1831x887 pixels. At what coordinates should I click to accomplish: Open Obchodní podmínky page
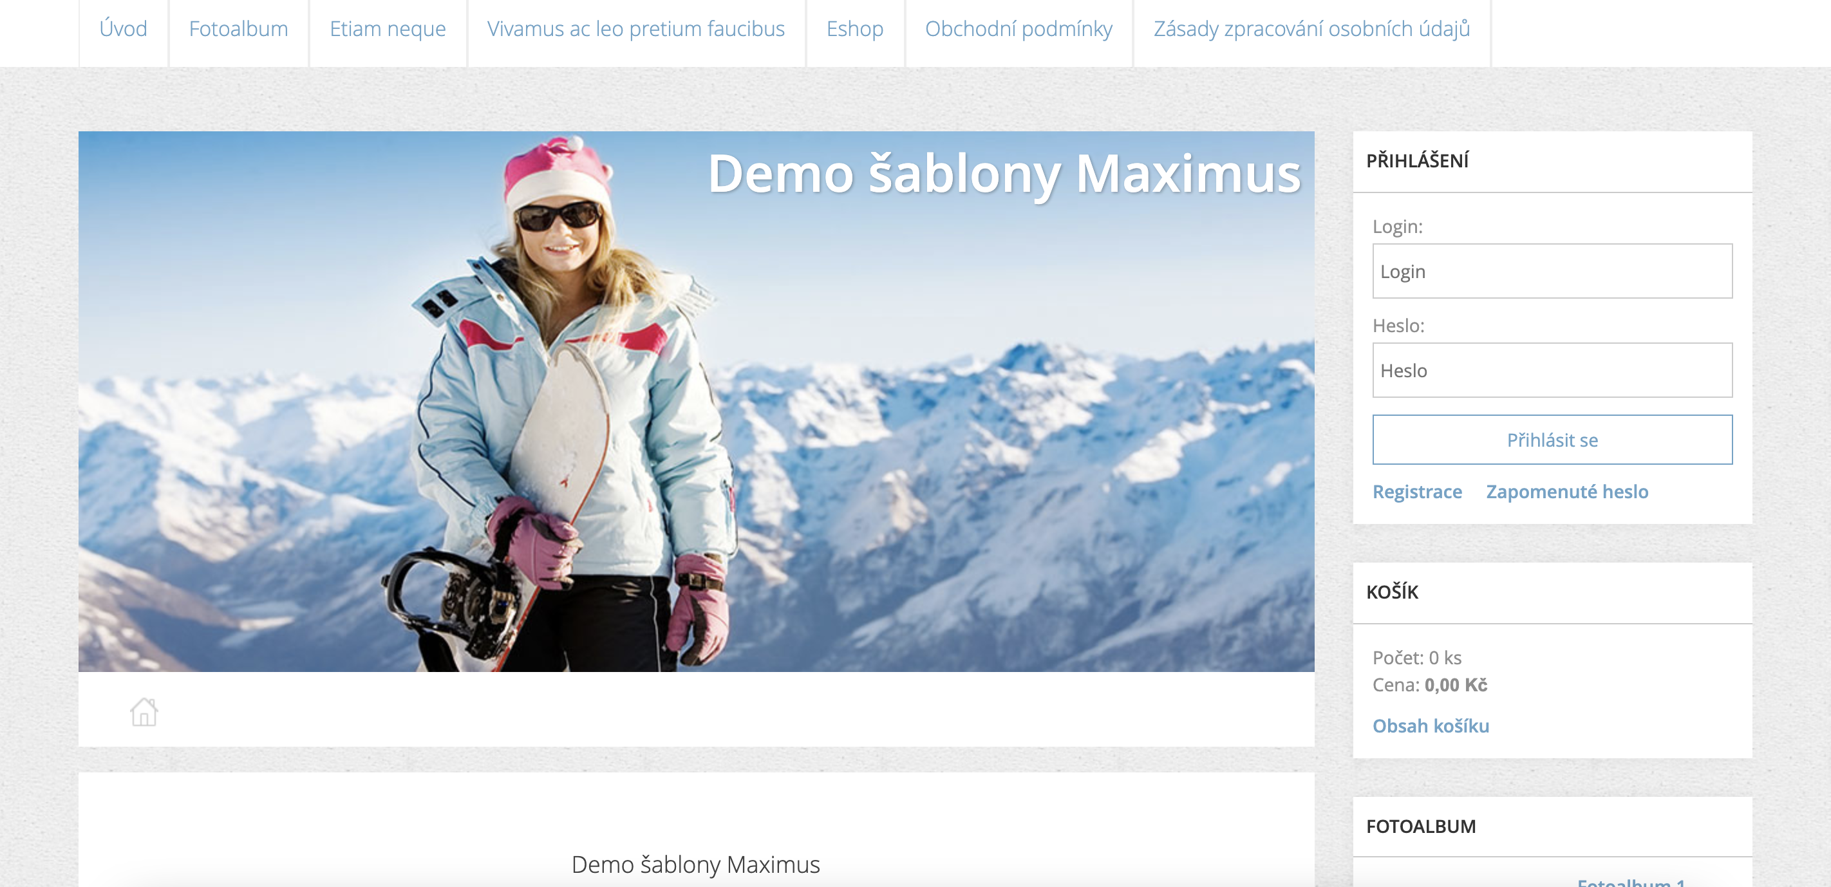pyautogui.click(x=1019, y=29)
